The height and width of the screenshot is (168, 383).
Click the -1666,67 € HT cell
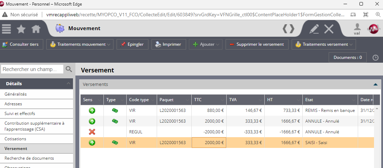pyautogui.click(x=284, y=132)
